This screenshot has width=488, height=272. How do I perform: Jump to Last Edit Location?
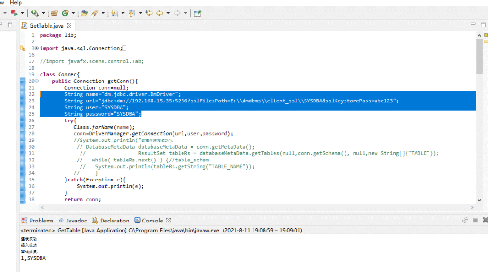click(x=149, y=13)
